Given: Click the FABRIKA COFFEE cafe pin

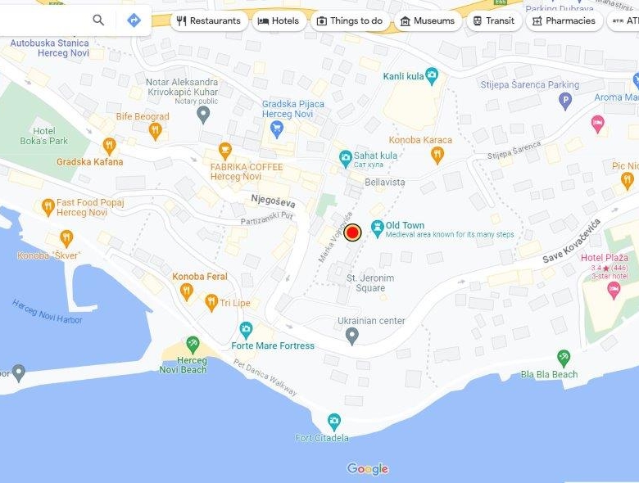Looking at the screenshot, I should (x=225, y=152).
